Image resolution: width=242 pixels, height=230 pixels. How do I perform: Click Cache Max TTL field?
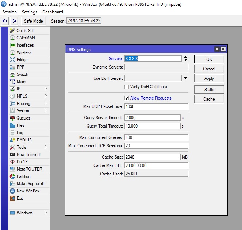tap(156, 165)
